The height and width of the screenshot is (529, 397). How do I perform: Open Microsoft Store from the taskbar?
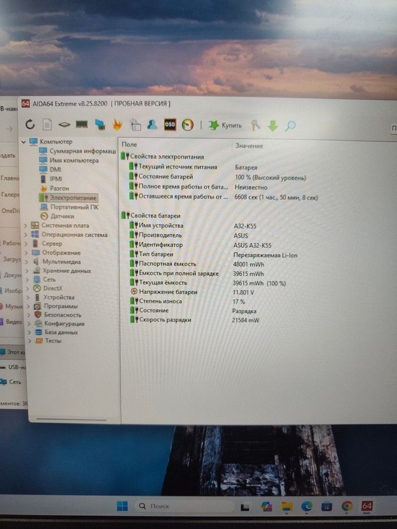(327, 506)
